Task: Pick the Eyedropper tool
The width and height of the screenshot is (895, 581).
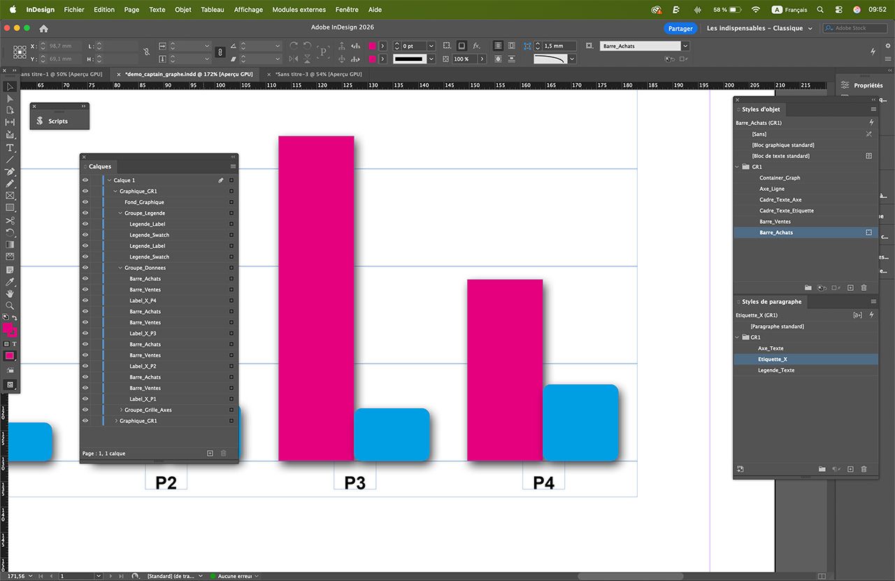Action: [10, 282]
